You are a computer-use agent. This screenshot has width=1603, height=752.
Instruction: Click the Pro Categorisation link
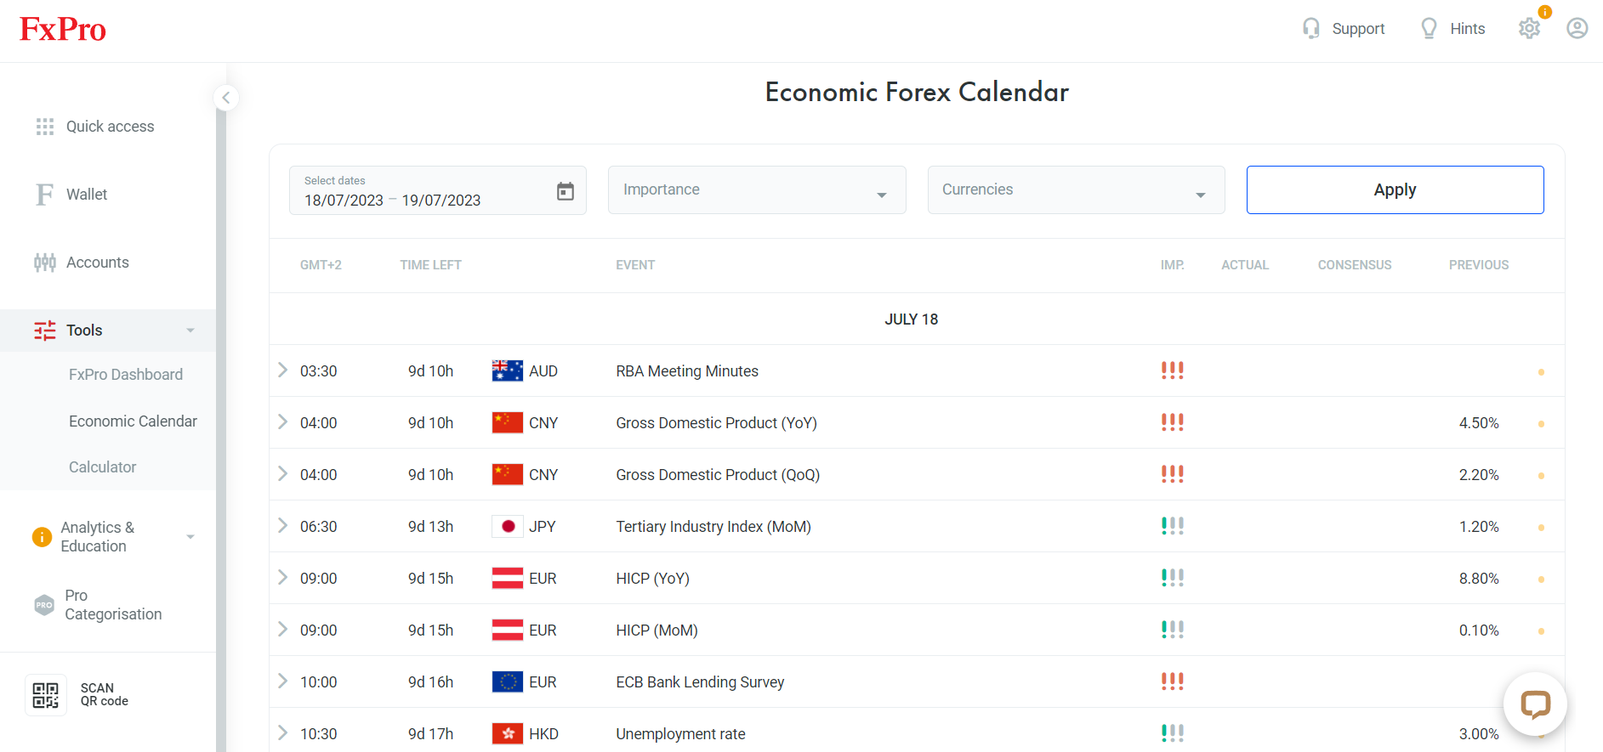coord(113,605)
